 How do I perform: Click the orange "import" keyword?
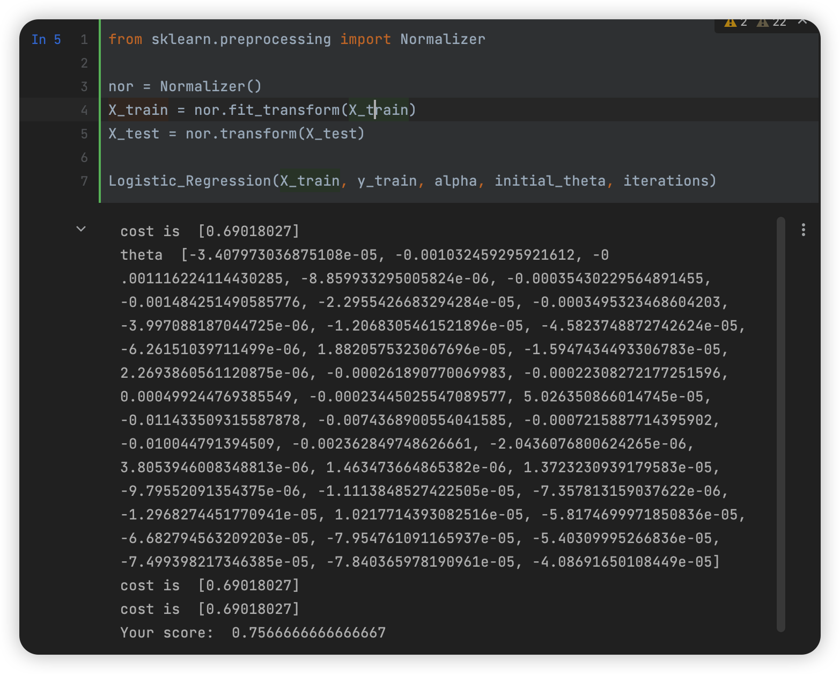(366, 39)
